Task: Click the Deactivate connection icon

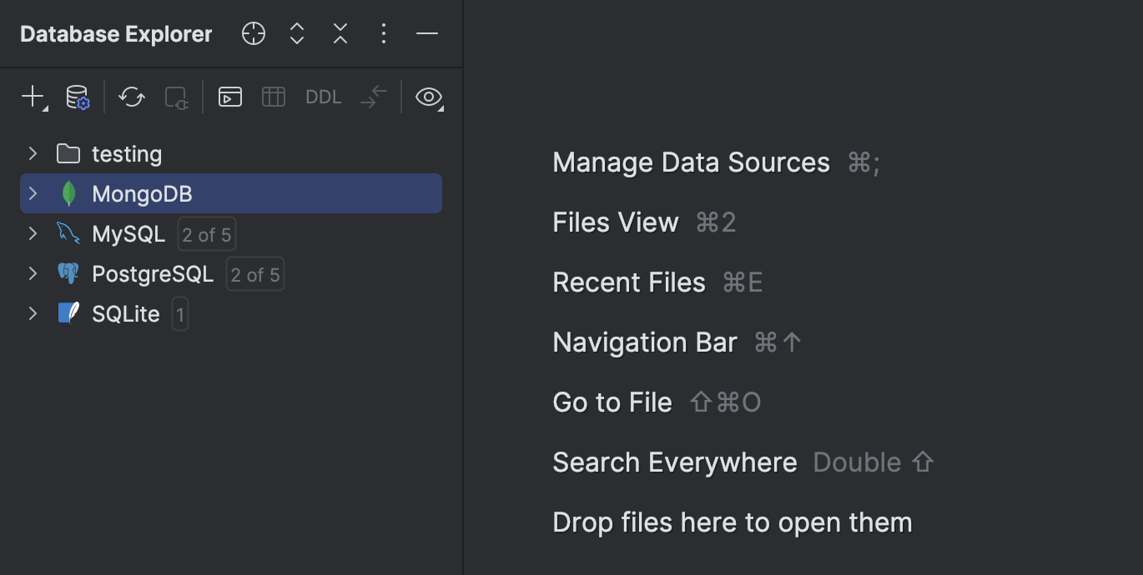Action: pos(176,97)
